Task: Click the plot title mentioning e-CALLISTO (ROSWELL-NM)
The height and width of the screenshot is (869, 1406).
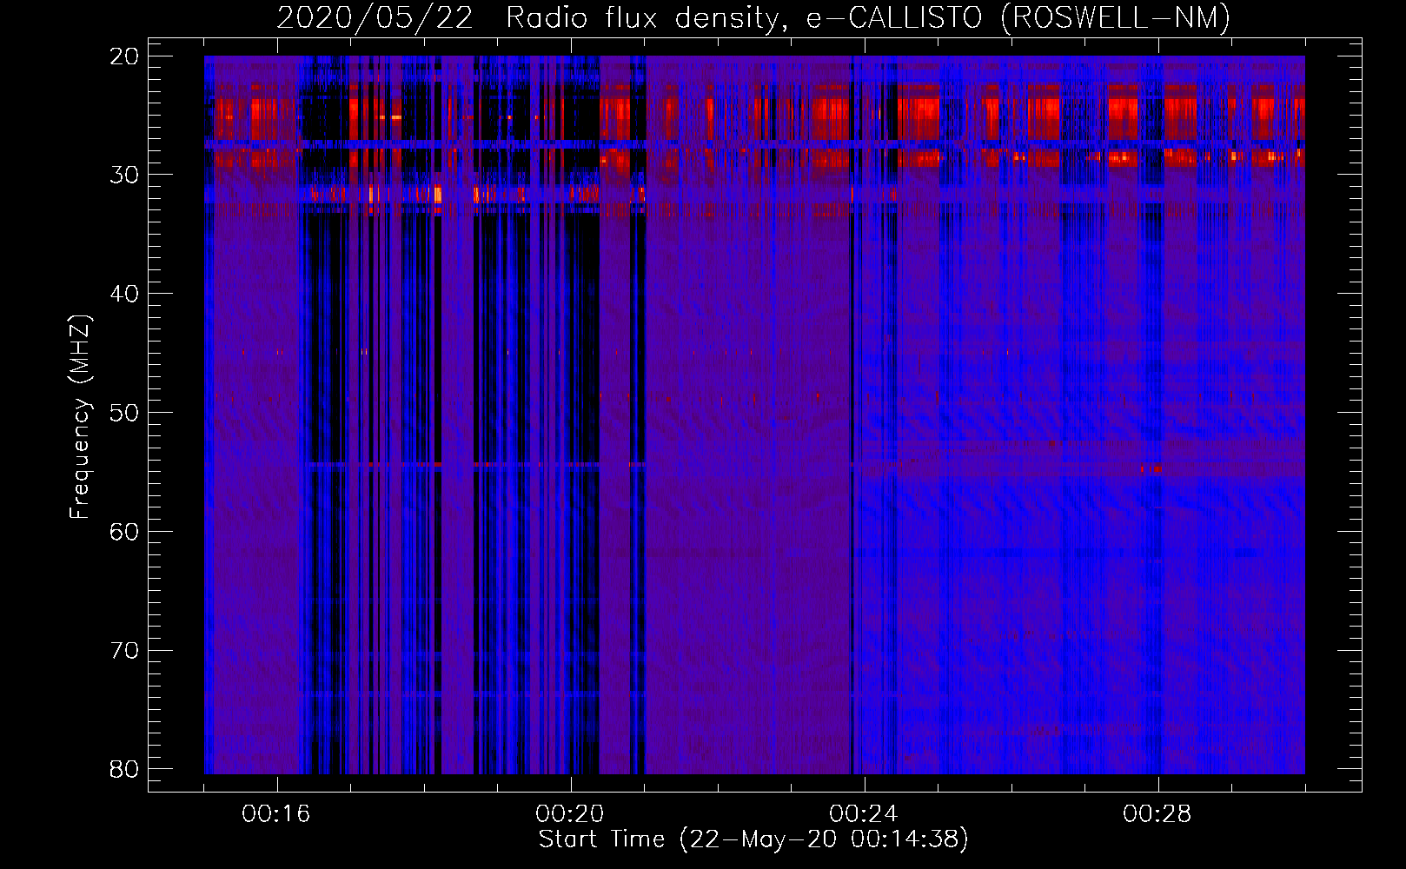Action: (x=753, y=17)
